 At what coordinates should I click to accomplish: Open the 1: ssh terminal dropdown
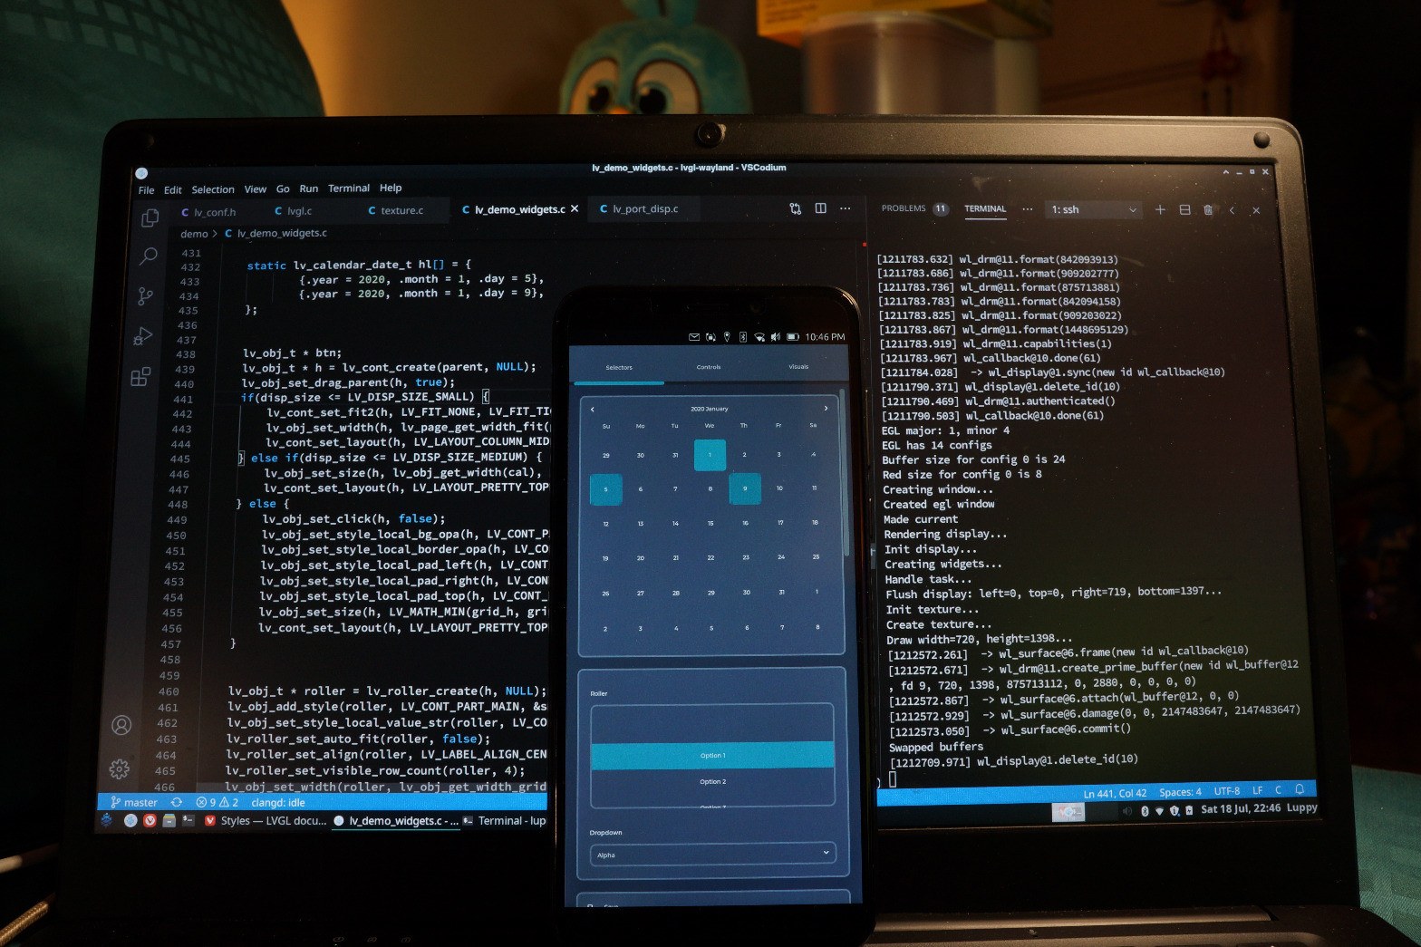[1094, 210]
